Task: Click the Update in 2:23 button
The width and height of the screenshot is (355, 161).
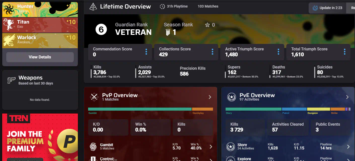Action: pyautogui.click(x=327, y=8)
